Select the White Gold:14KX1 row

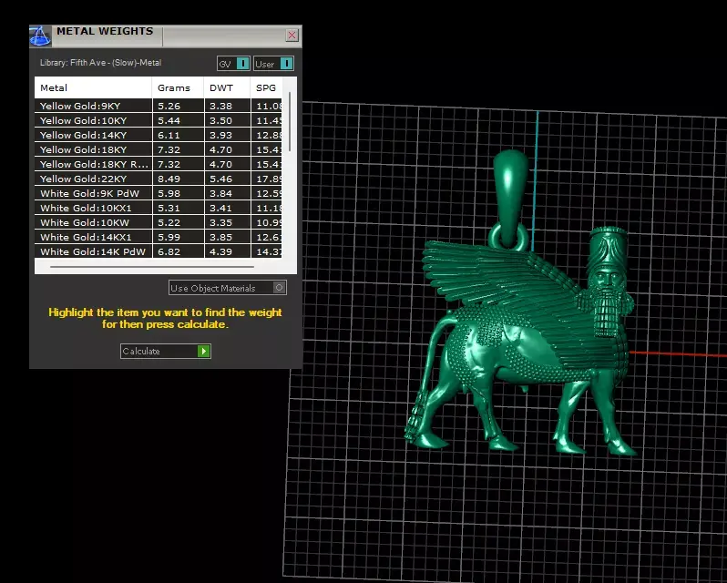(x=159, y=237)
